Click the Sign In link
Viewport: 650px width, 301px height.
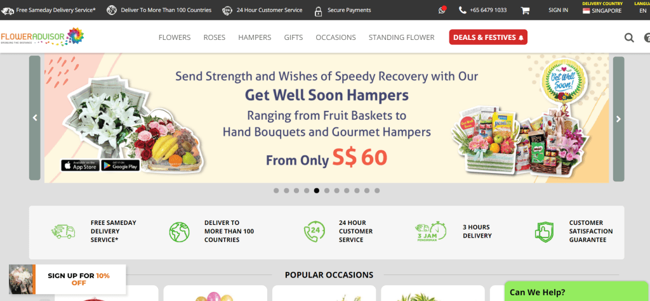pos(558,10)
